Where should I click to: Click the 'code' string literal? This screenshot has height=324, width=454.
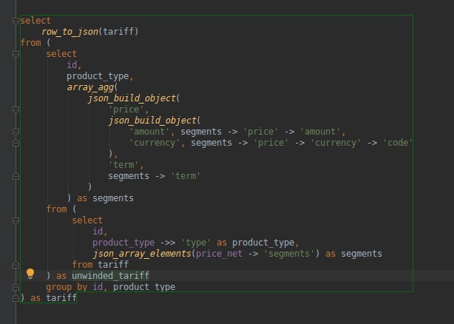point(397,143)
